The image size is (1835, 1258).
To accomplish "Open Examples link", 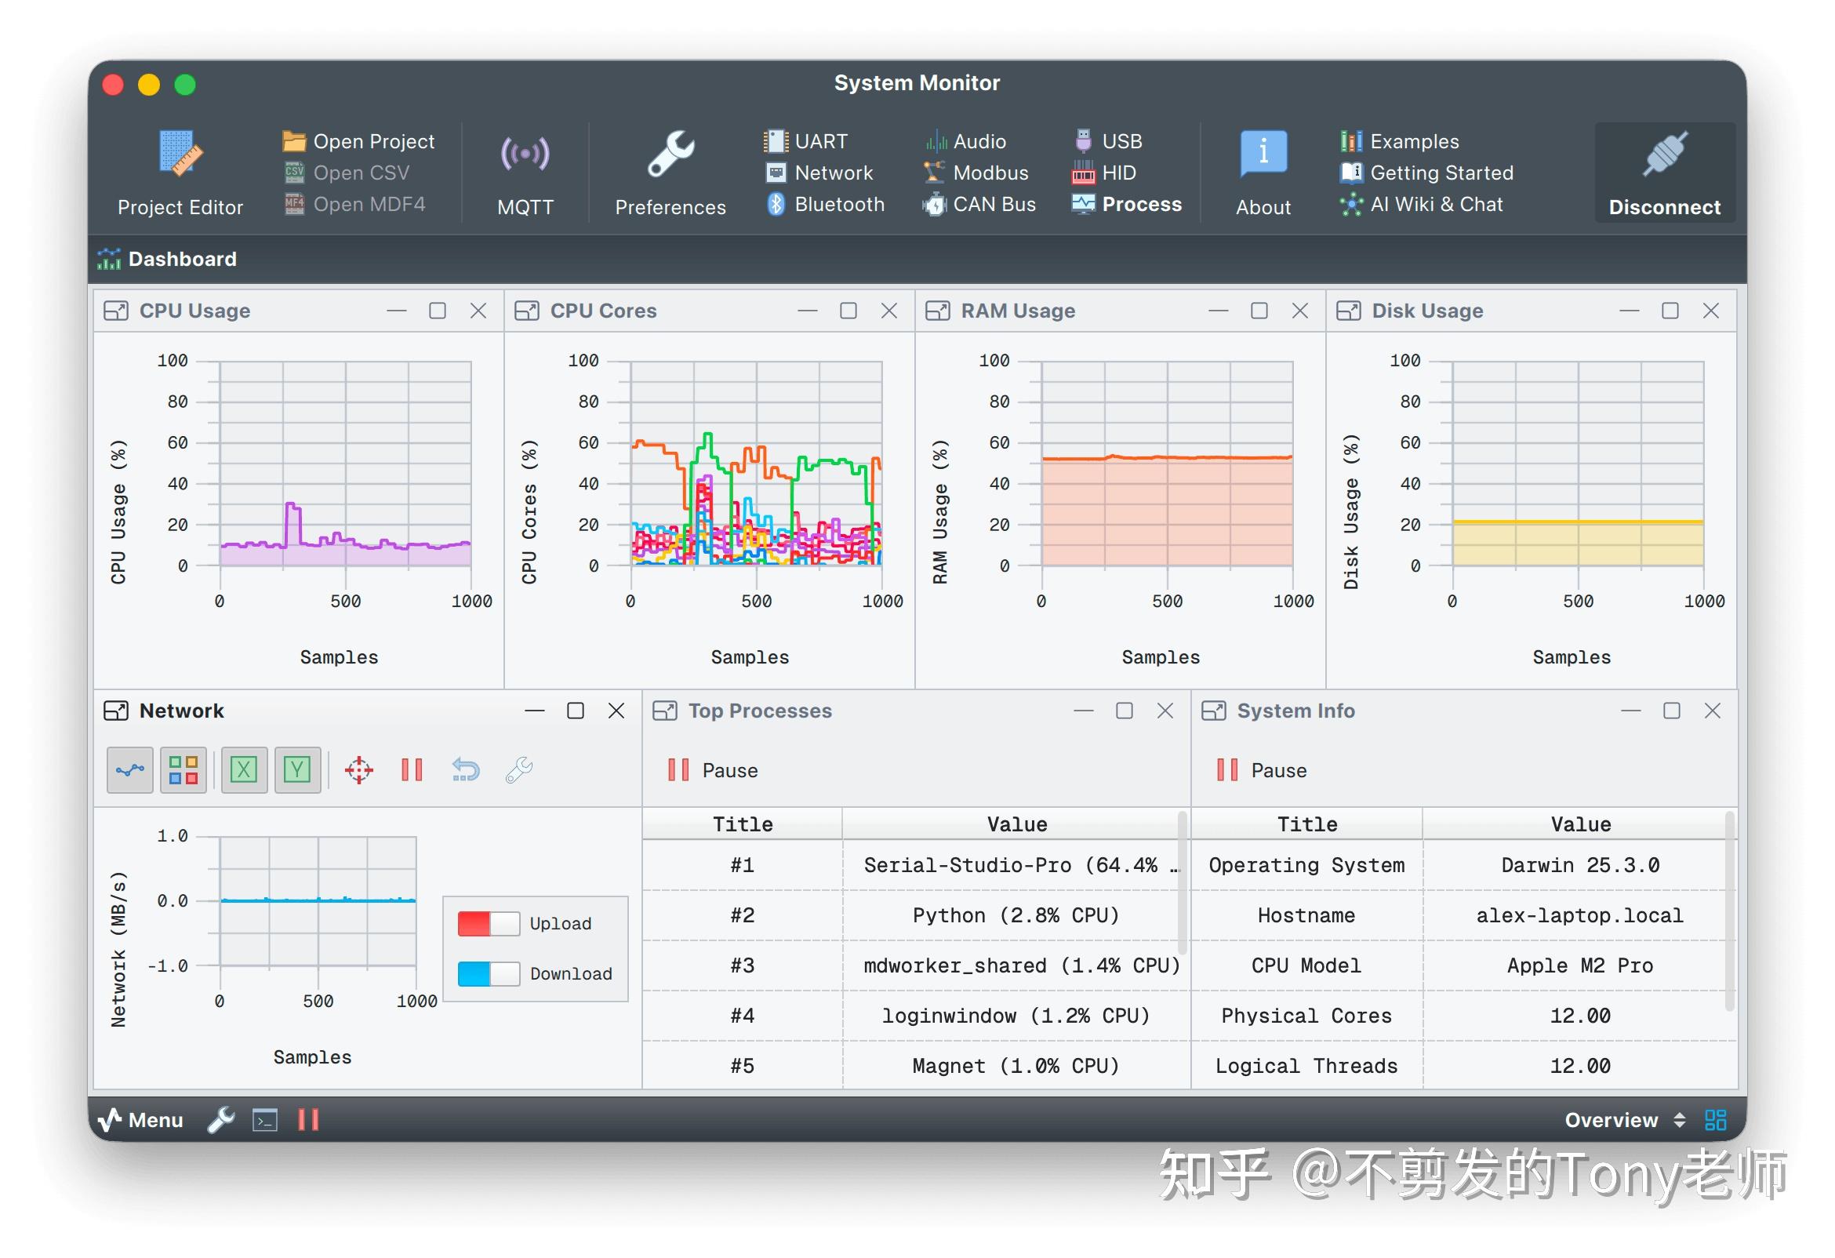I will 1399,141.
